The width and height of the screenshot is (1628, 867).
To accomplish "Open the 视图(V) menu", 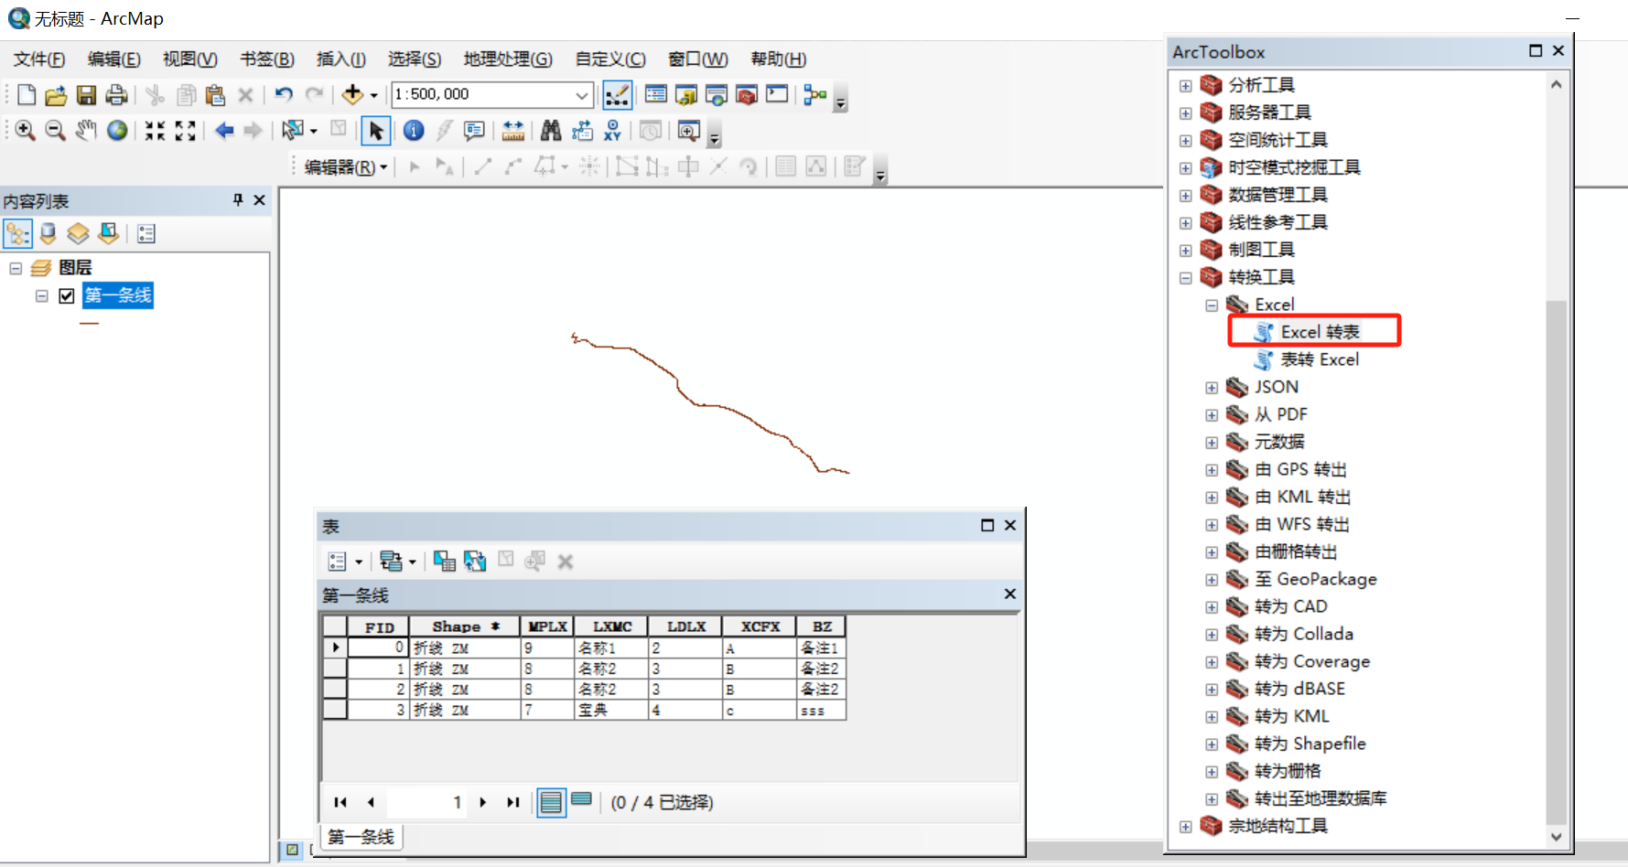I will point(190,59).
